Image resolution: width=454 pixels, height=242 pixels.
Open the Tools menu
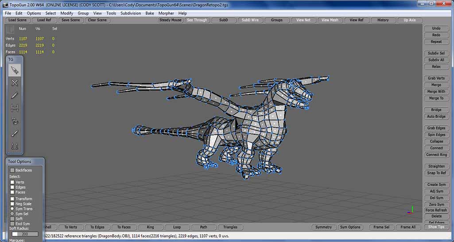tap(111, 13)
